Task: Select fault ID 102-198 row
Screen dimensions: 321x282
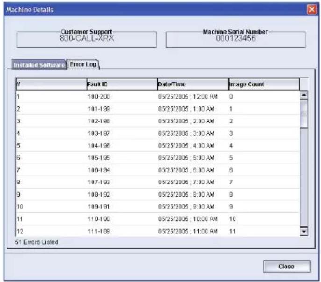Action: click(157, 121)
